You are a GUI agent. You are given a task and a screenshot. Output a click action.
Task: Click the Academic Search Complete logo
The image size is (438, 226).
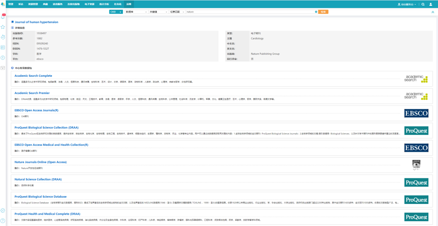tap(416, 79)
